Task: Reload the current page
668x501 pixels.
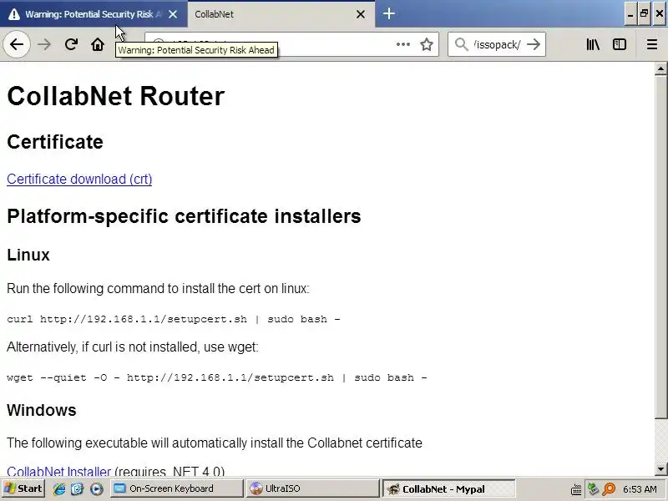Action: click(x=71, y=44)
